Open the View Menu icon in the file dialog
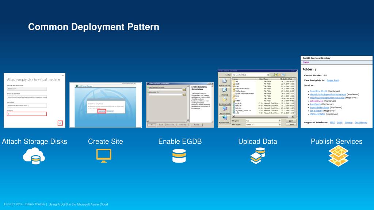Screen dimensions: 374x210 [x=283, y=75]
